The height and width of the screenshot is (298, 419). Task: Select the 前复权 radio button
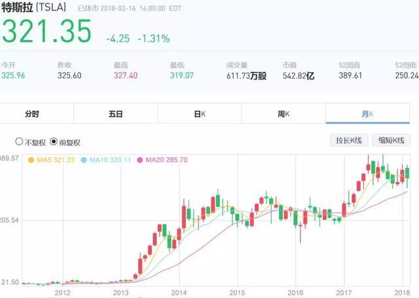tap(54, 141)
